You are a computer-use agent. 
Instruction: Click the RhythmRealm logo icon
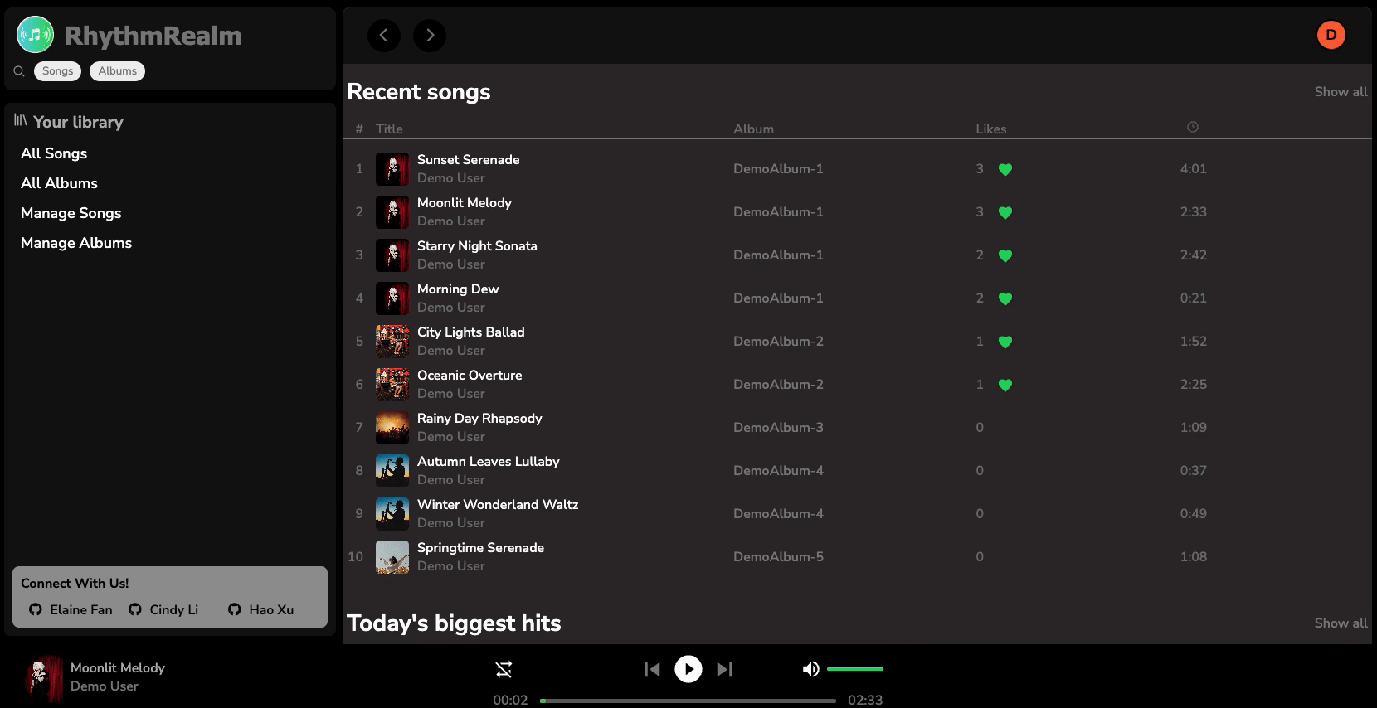35,35
